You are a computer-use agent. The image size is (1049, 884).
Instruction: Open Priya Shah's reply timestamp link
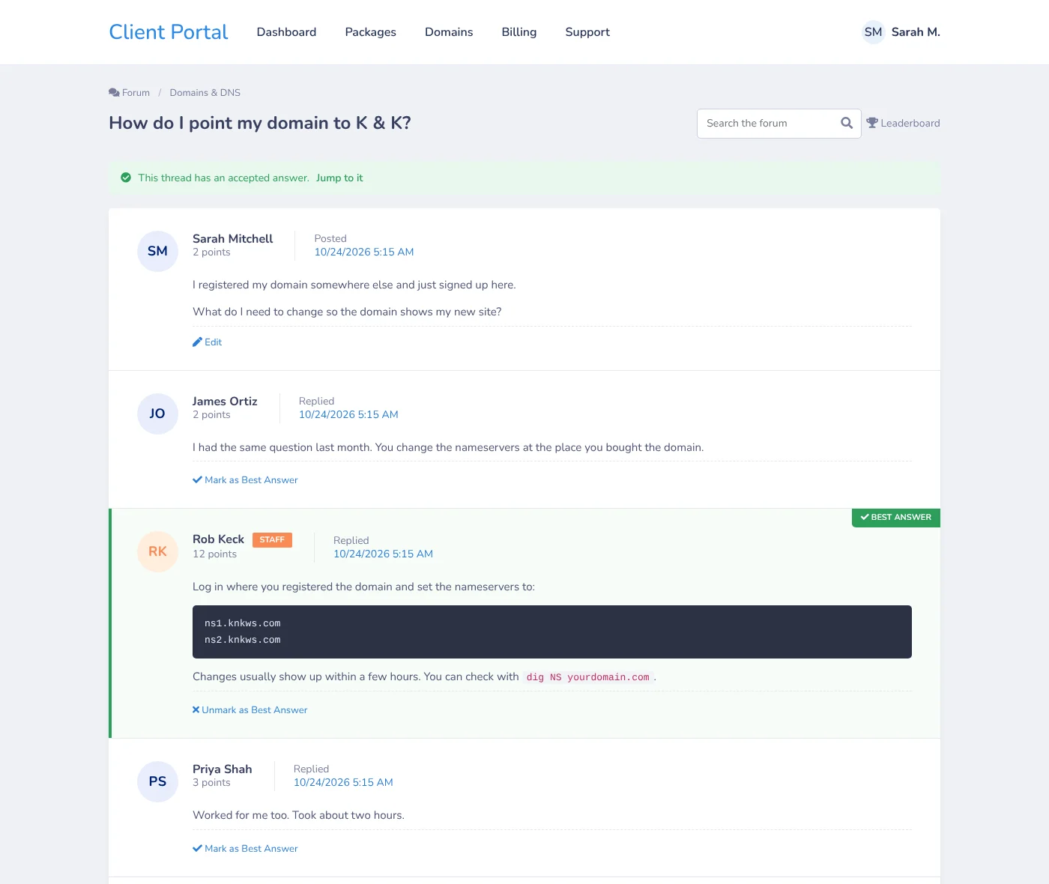(x=343, y=782)
